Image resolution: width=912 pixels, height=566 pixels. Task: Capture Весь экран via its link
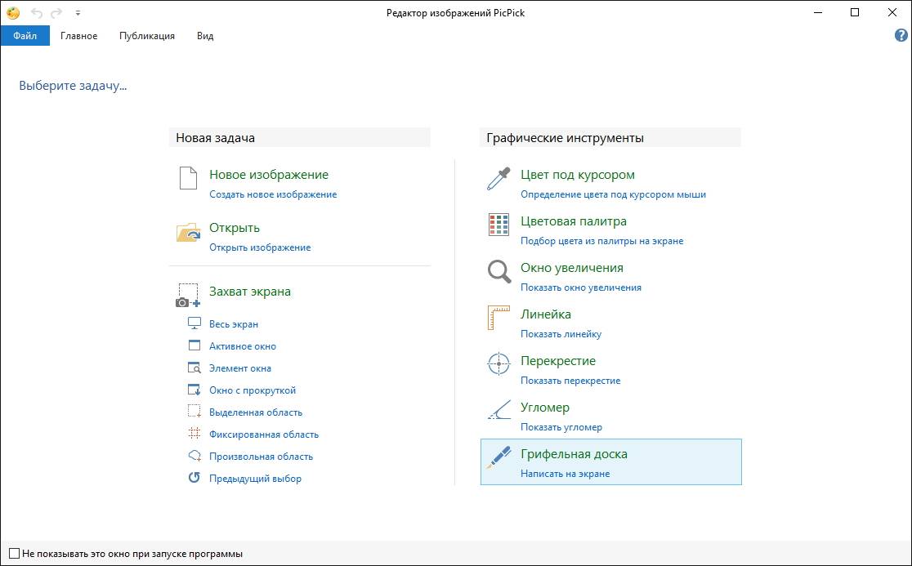pyautogui.click(x=234, y=323)
